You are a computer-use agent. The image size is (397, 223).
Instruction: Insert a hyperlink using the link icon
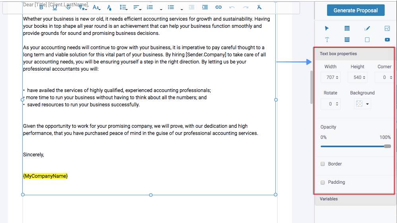[x=219, y=7]
